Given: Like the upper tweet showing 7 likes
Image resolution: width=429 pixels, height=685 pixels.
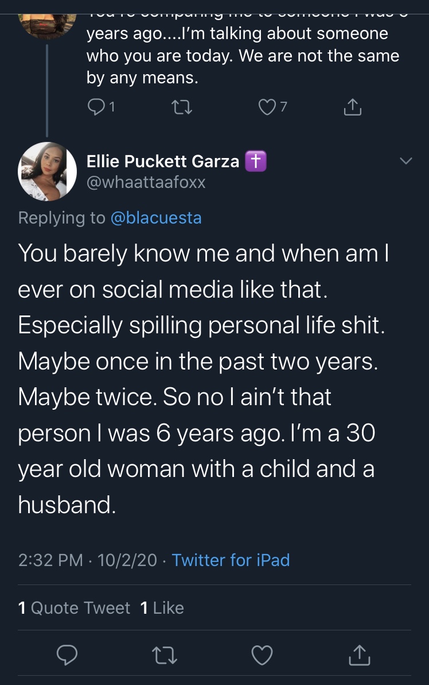Looking at the screenshot, I should point(267,107).
